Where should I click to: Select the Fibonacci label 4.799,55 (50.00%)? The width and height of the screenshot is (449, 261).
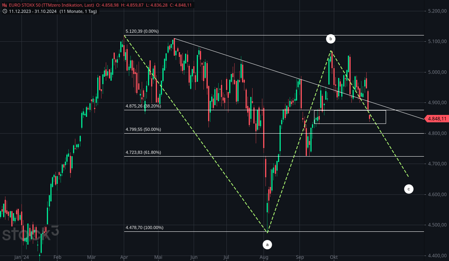[x=143, y=129]
